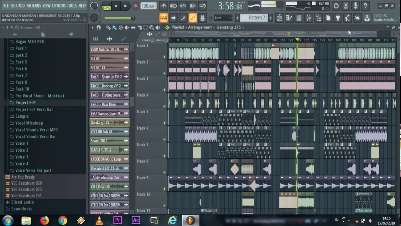
Task: Mute Track 4 using its green LED
Action: coord(164,106)
